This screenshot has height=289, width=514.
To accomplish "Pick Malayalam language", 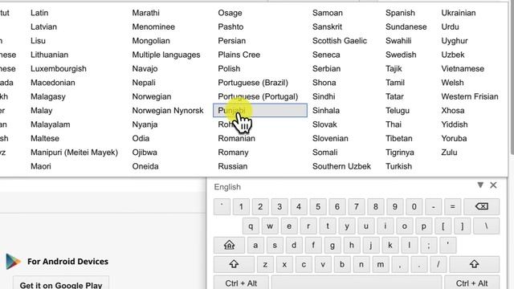I will click(50, 124).
